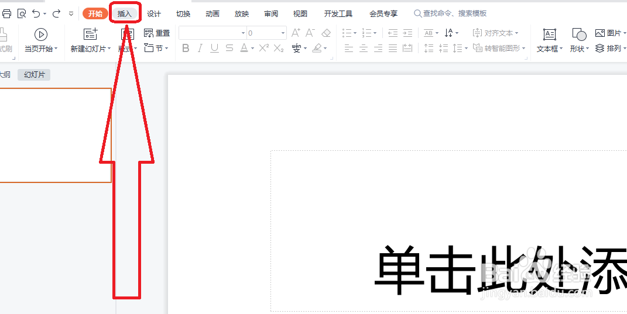Click the 单击此处添 title placeholder text
This screenshot has width=627, height=314.
tap(500, 270)
